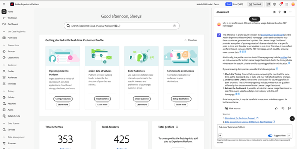Open Policies in the sidebar
The image size is (297, 149).
click(x=11, y=97)
